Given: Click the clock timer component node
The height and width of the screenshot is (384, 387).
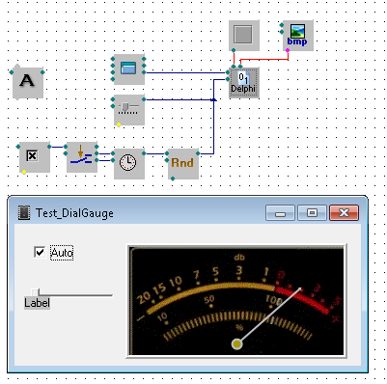Looking at the screenshot, I should pyautogui.click(x=129, y=164).
